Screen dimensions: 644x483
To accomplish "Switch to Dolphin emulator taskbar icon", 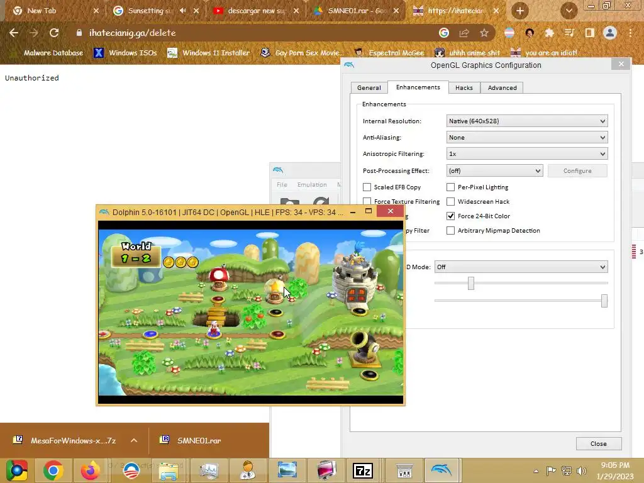I will click(x=441, y=470).
